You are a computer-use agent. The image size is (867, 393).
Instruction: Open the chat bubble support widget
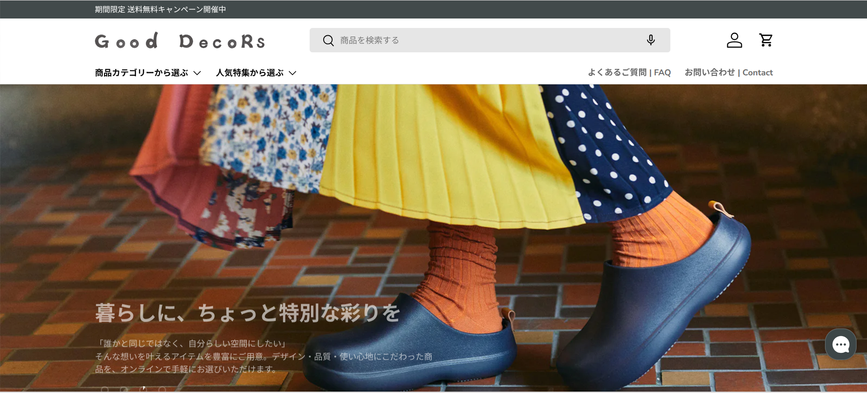pos(840,345)
